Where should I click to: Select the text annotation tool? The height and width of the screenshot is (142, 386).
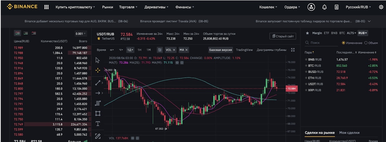(98, 124)
